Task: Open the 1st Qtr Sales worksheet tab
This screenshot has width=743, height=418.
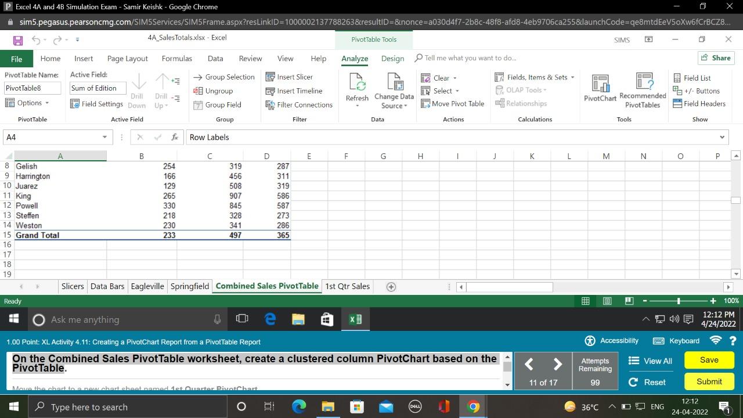Action: point(347,286)
